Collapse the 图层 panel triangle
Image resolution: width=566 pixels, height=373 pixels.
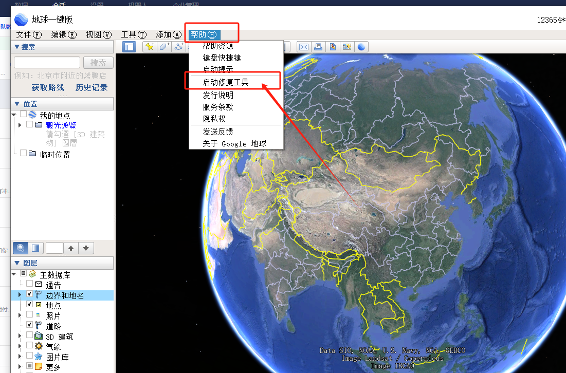point(16,263)
